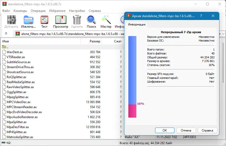
Task: Click the Отмена button
Action: tap(186, 130)
